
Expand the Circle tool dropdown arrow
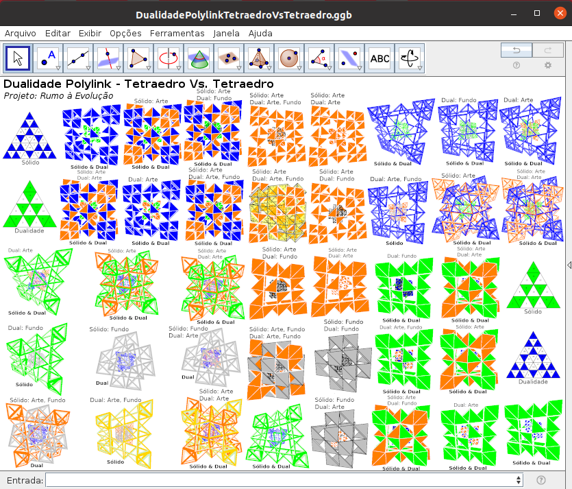pyautogui.click(x=179, y=68)
